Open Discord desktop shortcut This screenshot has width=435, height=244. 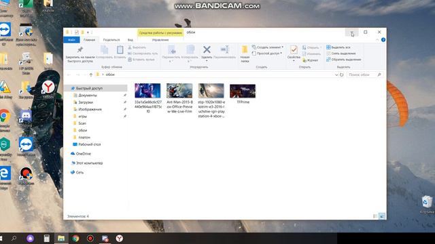[26, 118]
